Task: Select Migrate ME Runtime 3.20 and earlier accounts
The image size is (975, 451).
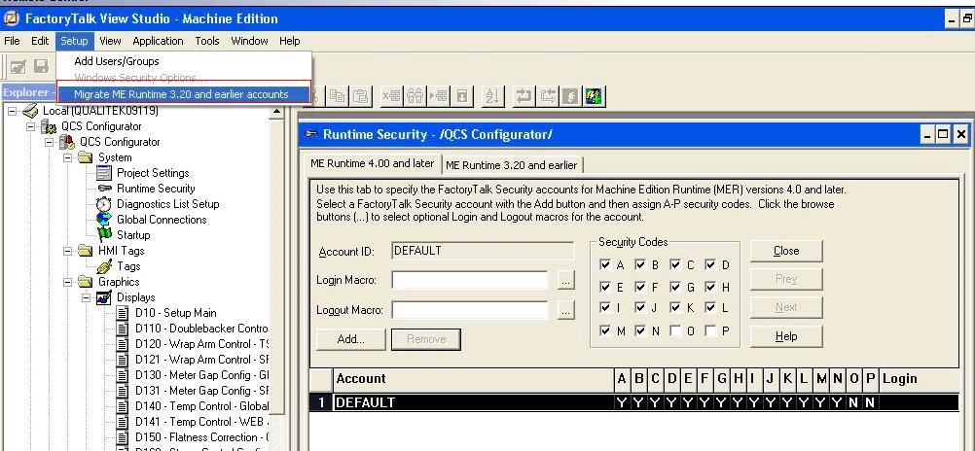Action: [184, 94]
